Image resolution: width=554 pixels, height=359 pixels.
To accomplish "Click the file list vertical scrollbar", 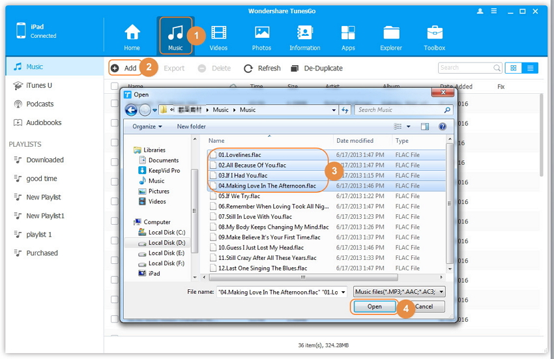I will (x=449, y=202).
